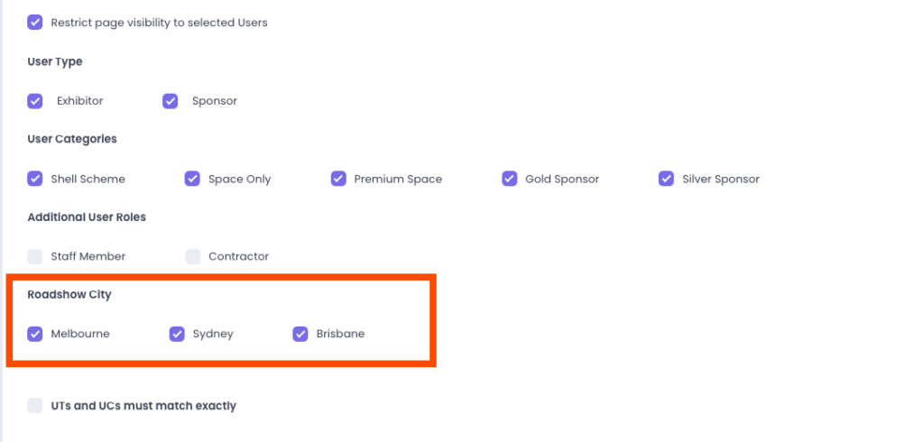Disable the Silver Sponsor checkbox
This screenshot has width=924, height=442.
tap(667, 179)
